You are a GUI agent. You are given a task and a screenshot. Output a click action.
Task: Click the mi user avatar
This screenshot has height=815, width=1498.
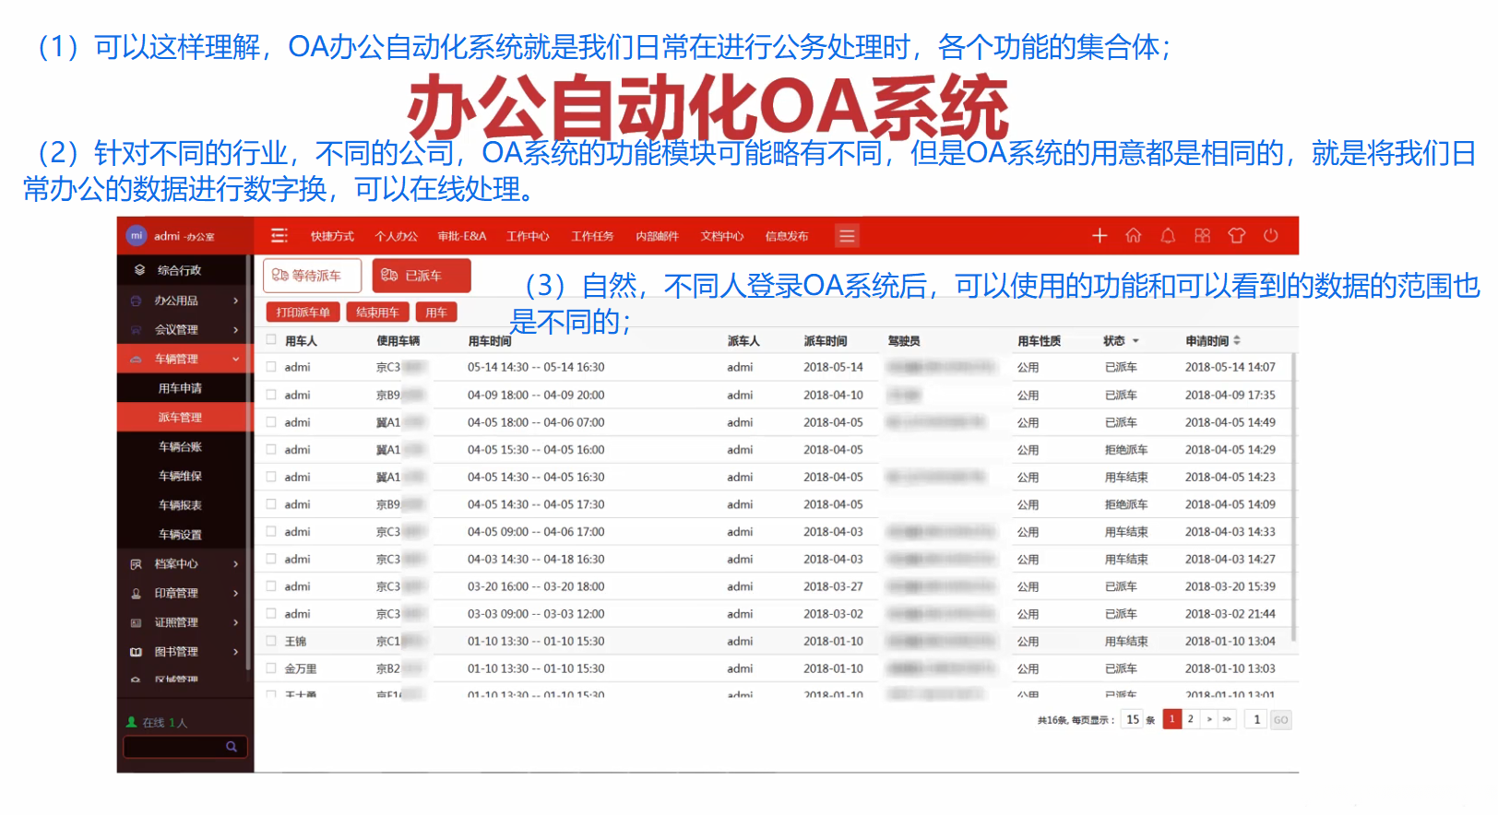pos(137,236)
